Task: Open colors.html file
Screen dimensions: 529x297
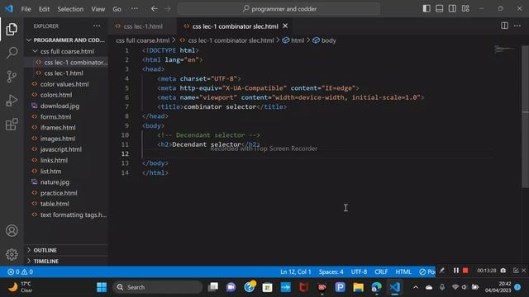Action: click(67, 95)
